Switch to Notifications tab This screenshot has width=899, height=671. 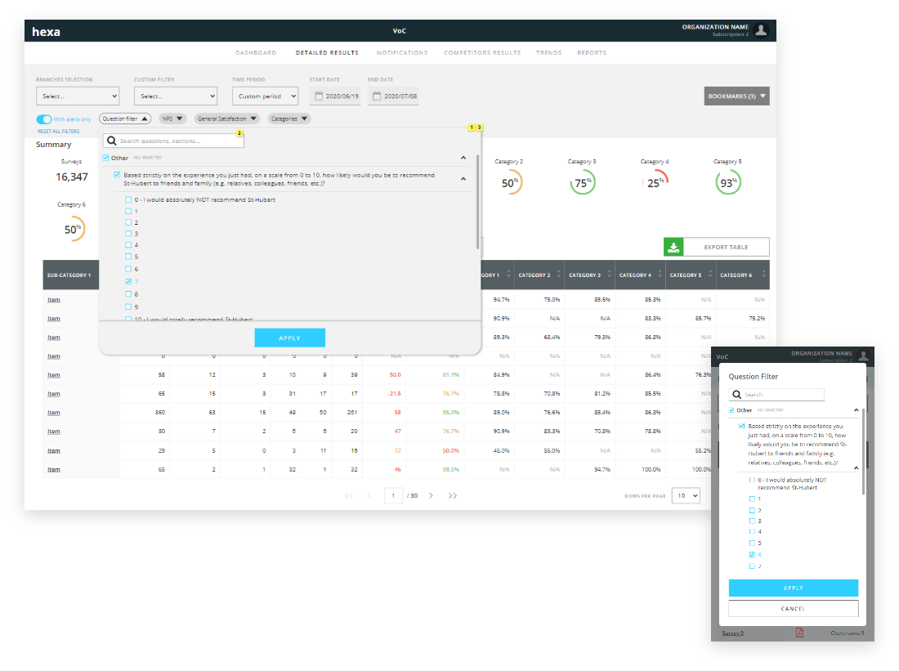402,53
